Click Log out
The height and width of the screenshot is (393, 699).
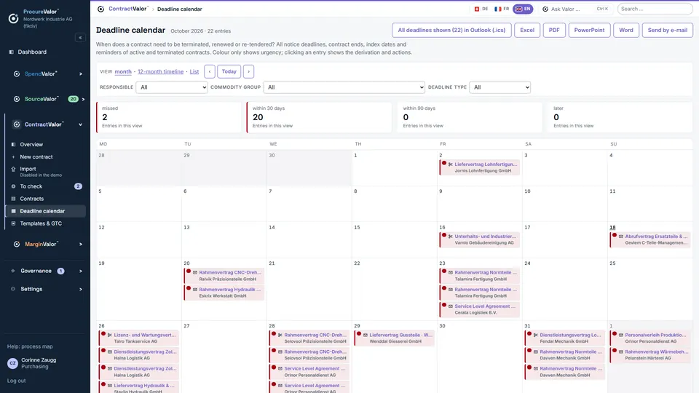(17, 381)
